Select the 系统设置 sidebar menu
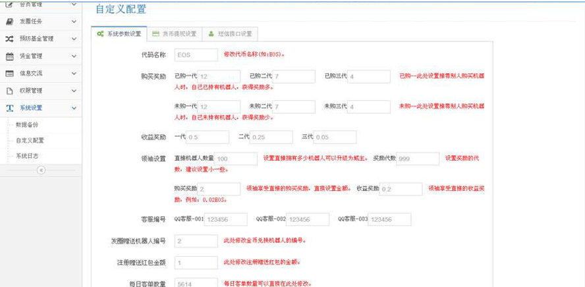This screenshot has width=585, height=287. [x=41, y=108]
